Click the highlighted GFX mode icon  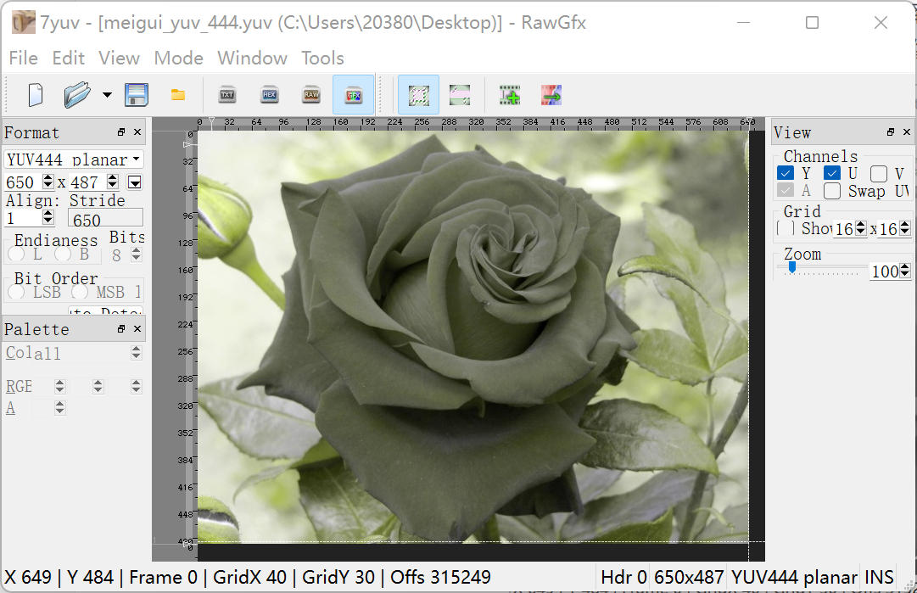353,94
